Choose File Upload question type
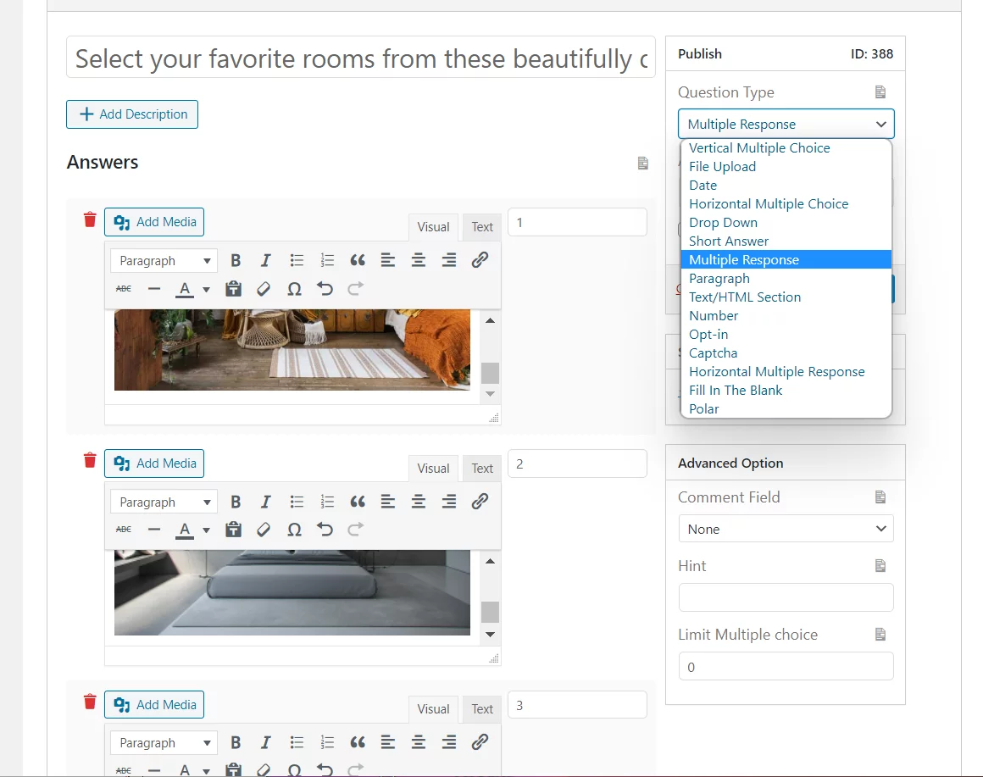The height and width of the screenshot is (777, 983). (x=786, y=167)
